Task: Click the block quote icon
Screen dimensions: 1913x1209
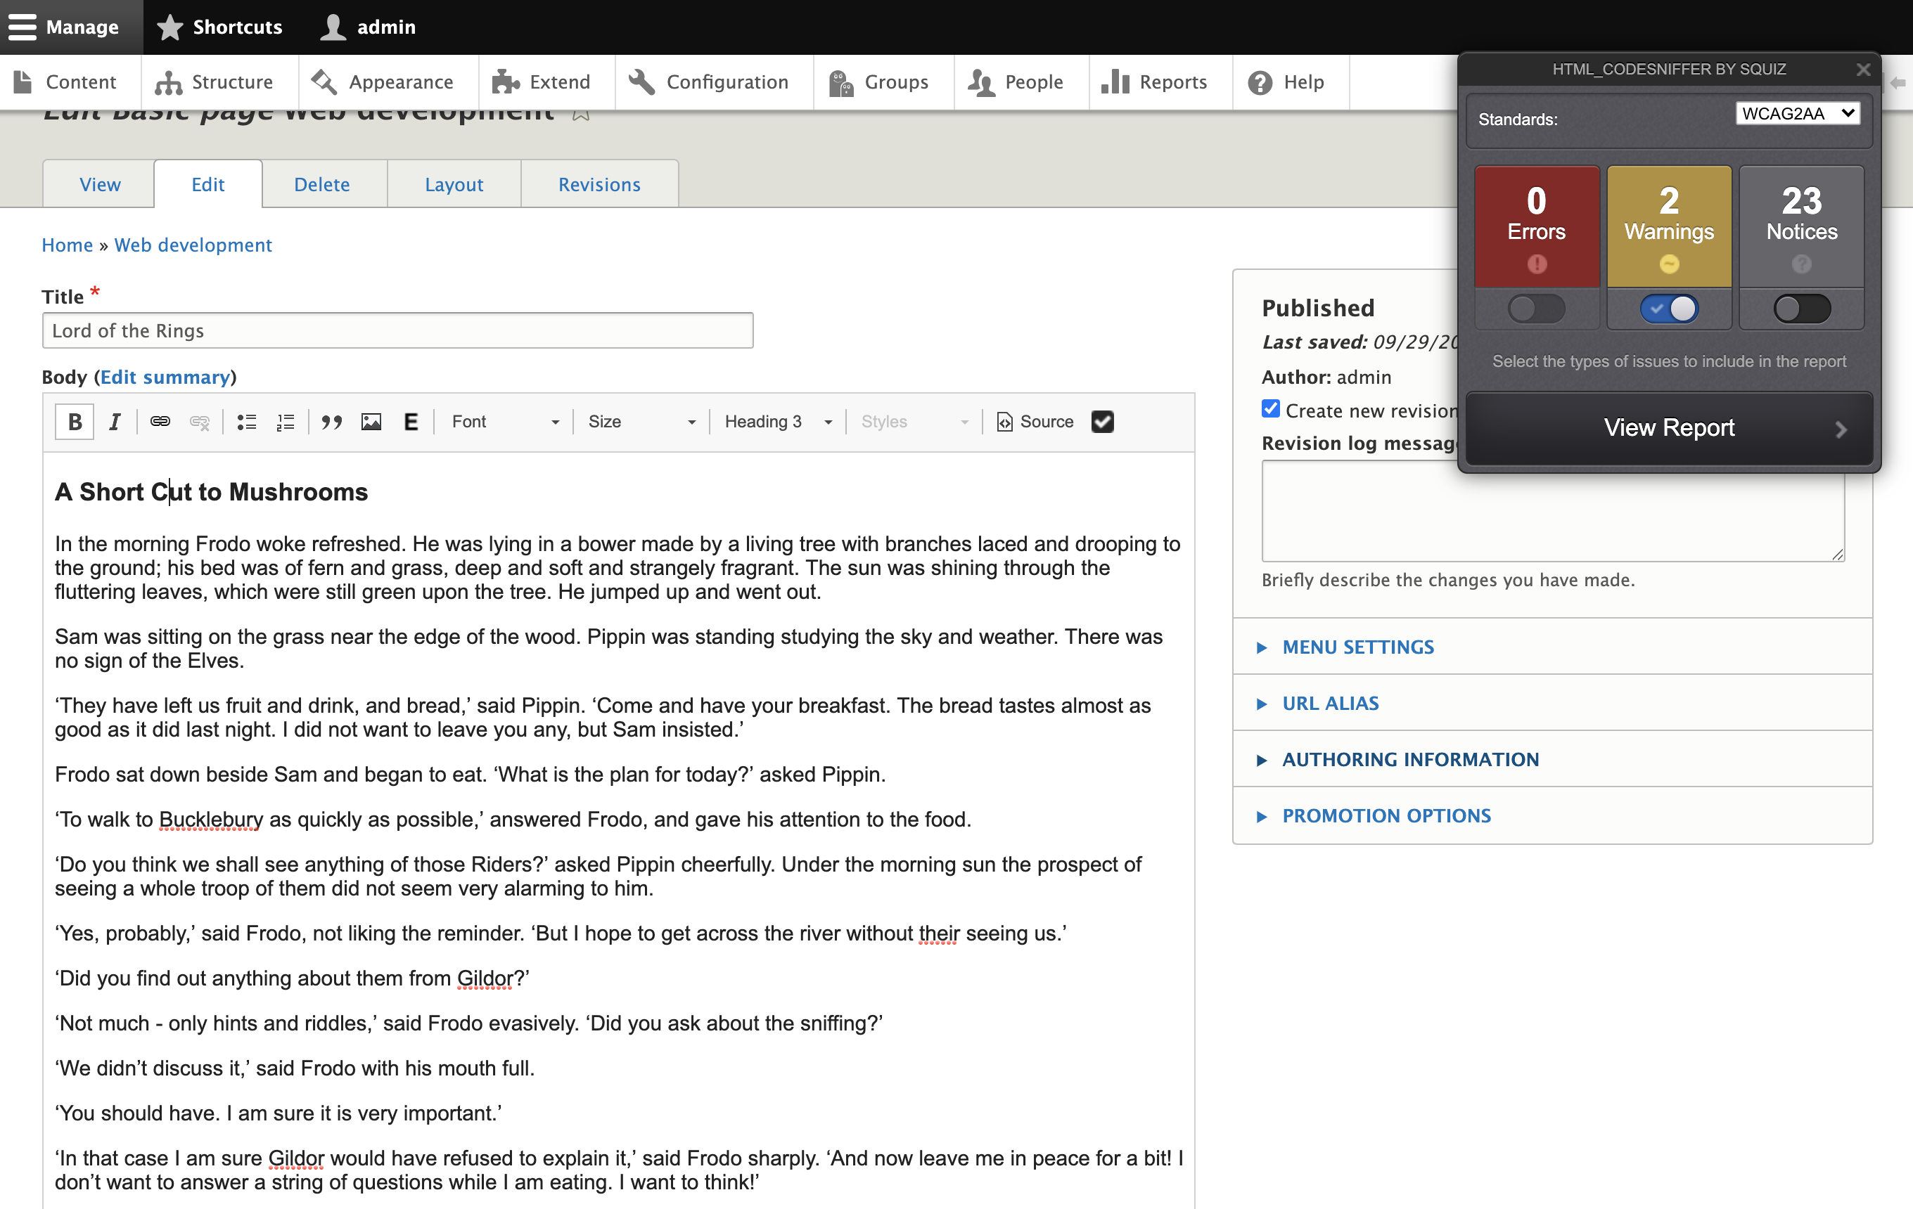Action: tap(331, 422)
